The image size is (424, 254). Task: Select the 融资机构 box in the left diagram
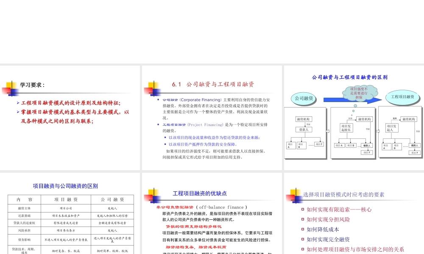click(x=304, y=119)
